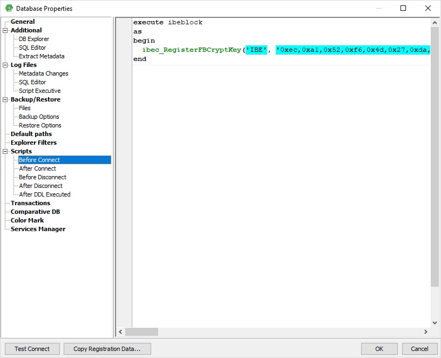The height and width of the screenshot is (358, 441).
Task: Click the script editor scroll-down arrow
Action: pos(435,323)
